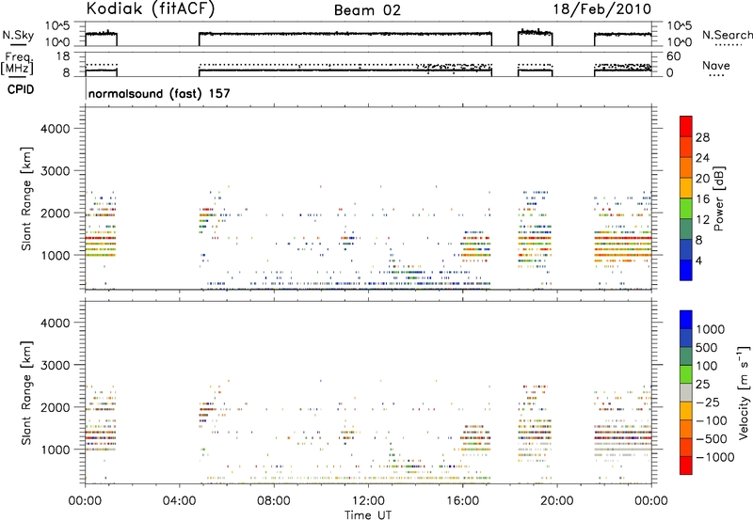
Task: Click the '08:00' time tick label
Action: [x=274, y=501]
